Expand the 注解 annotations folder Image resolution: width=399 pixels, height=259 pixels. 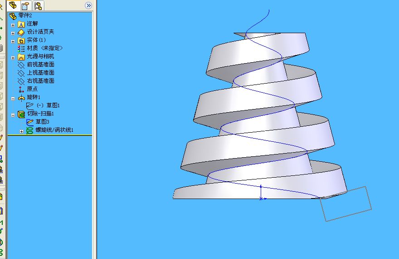[x=13, y=25]
